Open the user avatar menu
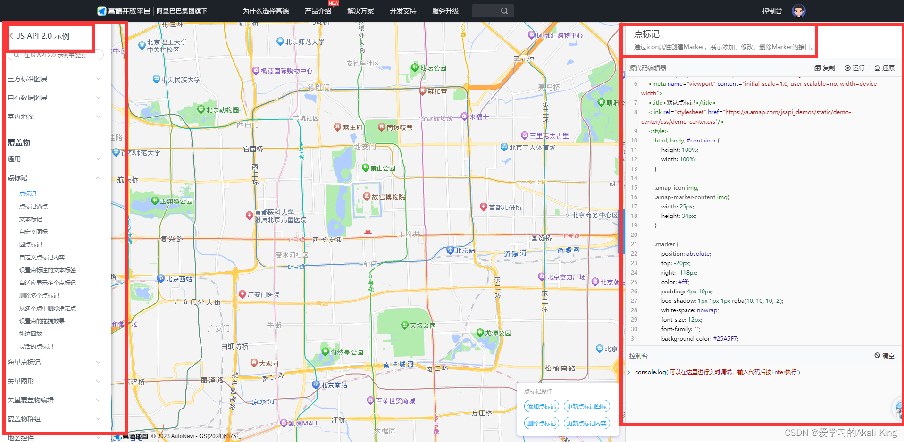Screen dimensions: 904x442 point(798,10)
